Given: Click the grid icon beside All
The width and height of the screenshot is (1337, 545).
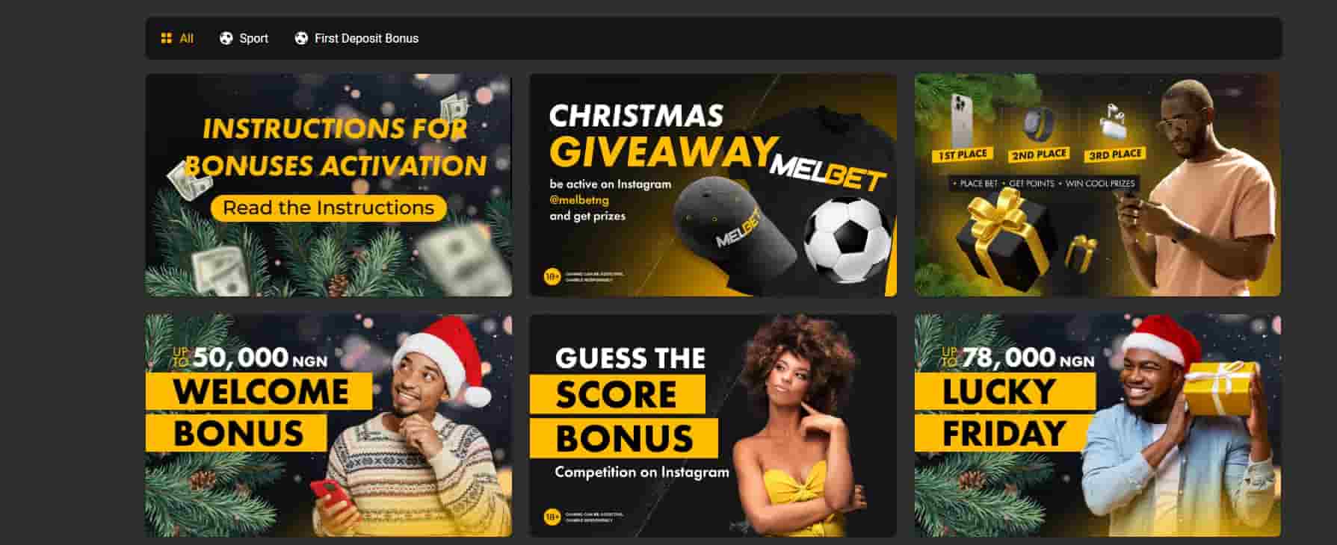Looking at the screenshot, I should 167,38.
